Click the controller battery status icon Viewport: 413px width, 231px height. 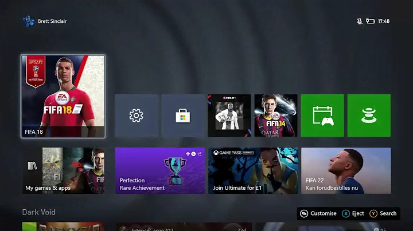[370, 21]
